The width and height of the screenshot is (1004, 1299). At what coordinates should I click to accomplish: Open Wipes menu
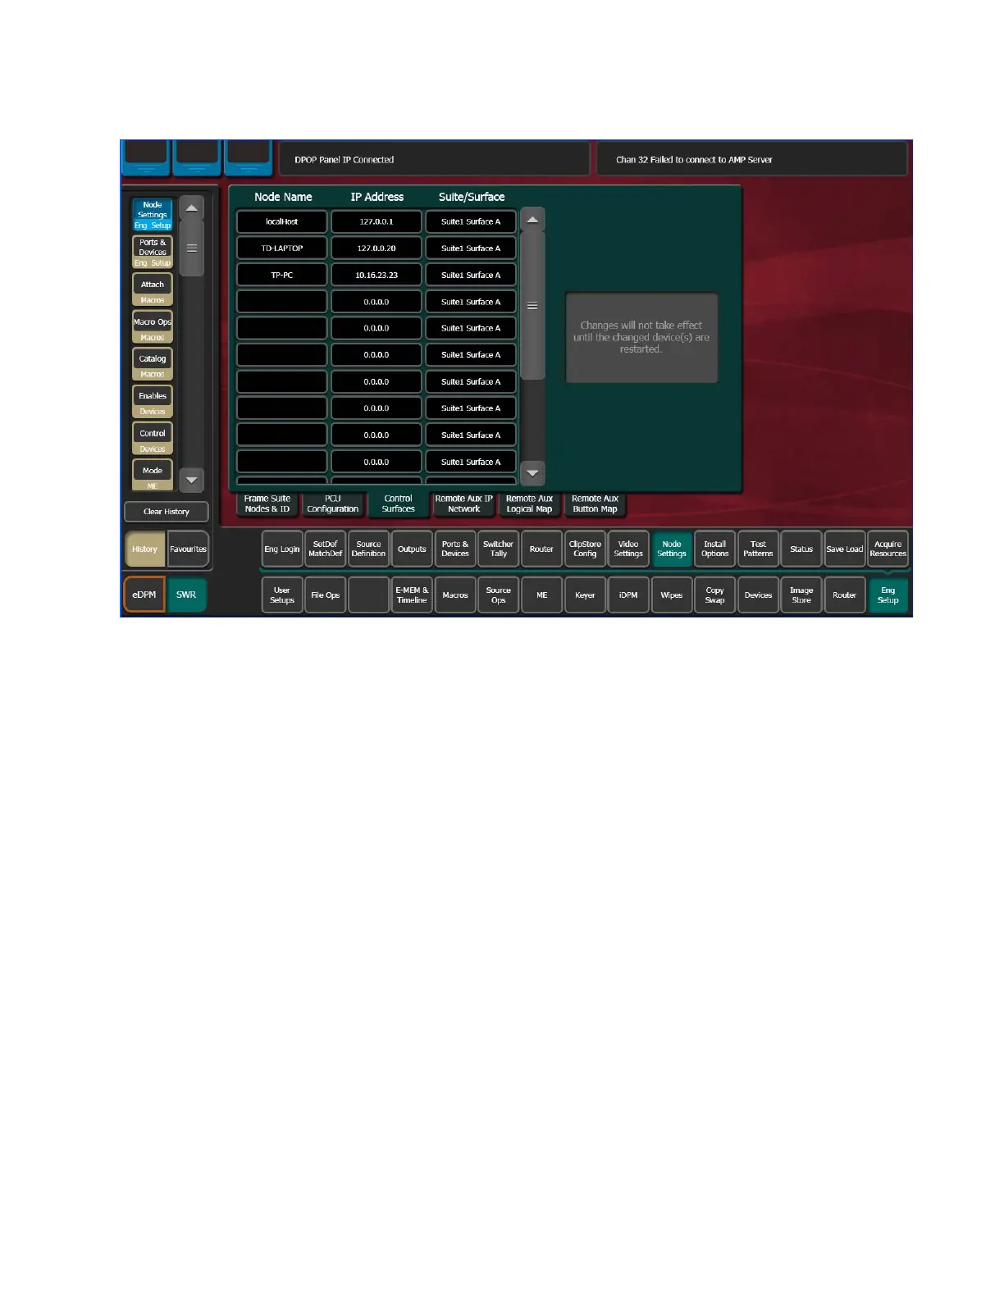(672, 595)
